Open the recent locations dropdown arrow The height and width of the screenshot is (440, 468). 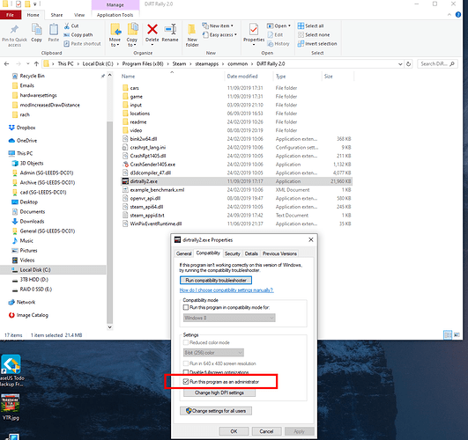pos(27,63)
